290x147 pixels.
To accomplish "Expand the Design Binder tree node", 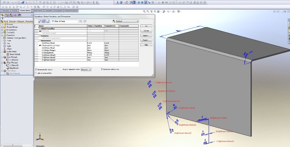I will pyautogui.click(x=2, y=27).
